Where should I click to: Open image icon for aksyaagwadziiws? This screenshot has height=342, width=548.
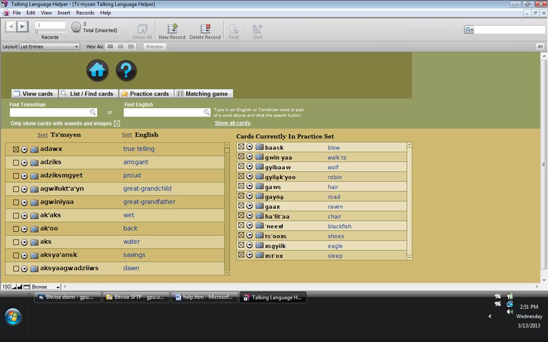tap(34, 269)
